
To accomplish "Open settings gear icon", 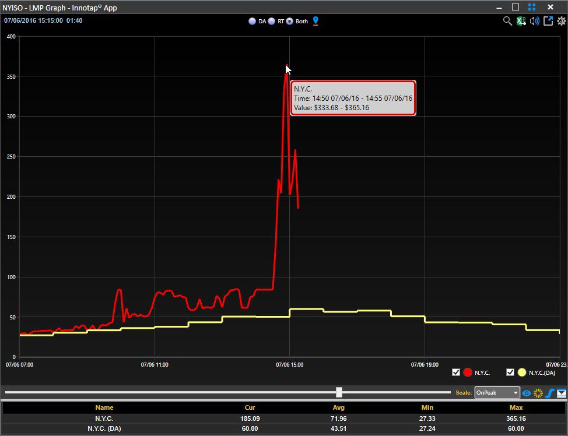I will (562, 21).
